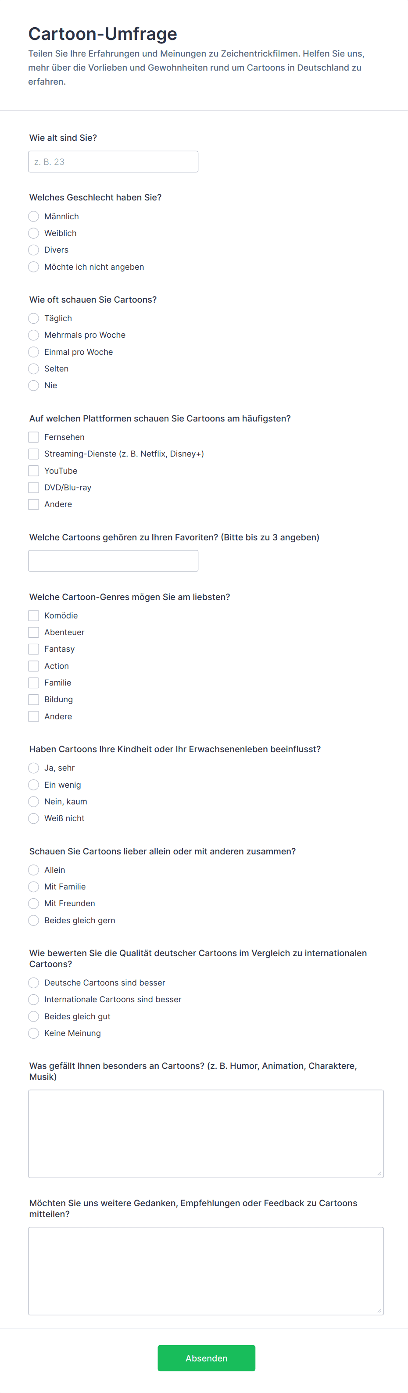Image resolution: width=408 pixels, height=1393 pixels.
Task: Click the favorite cartoons text field
Action: [113, 561]
